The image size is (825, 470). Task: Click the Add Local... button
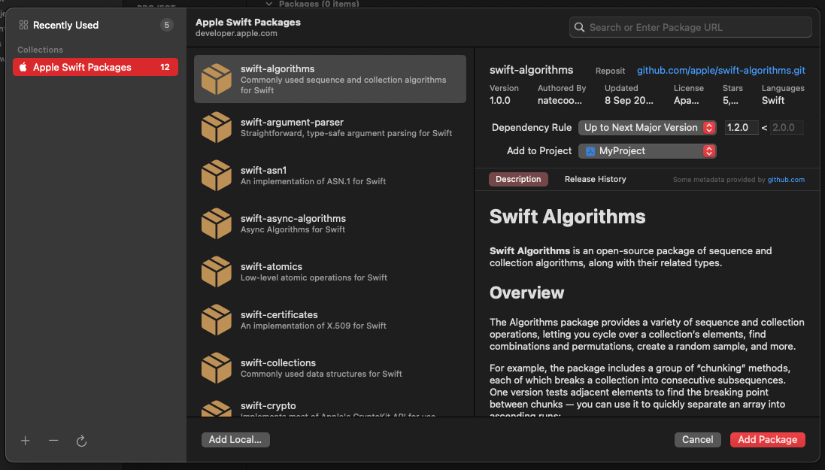tap(235, 439)
